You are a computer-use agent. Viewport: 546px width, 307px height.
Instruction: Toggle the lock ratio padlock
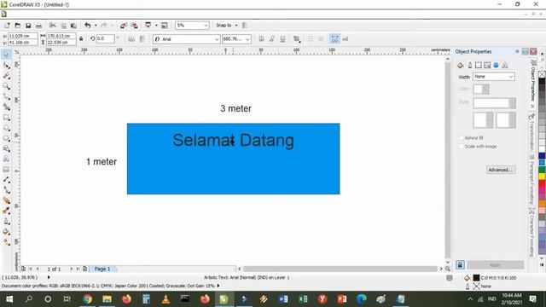(81, 39)
